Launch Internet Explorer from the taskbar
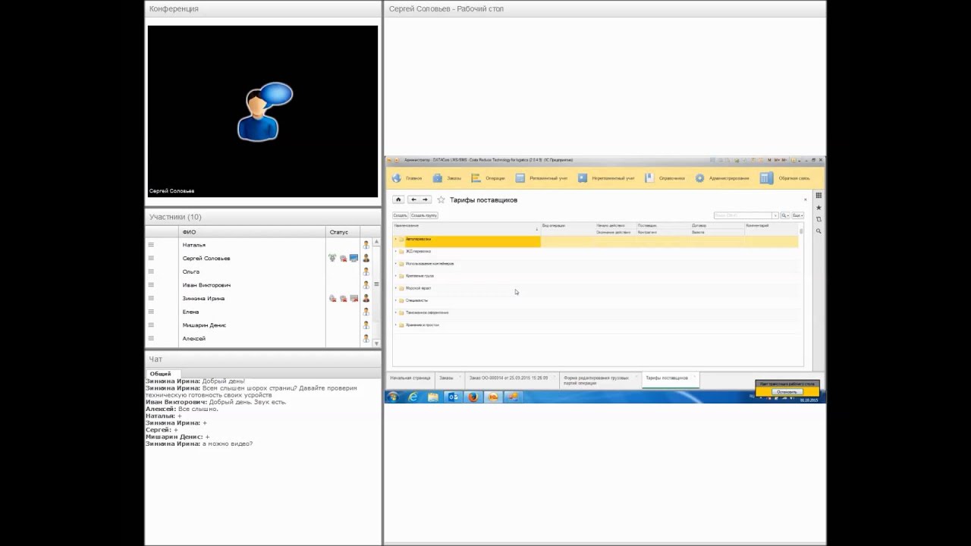Screen dimensions: 971x546 pyautogui.click(x=413, y=397)
